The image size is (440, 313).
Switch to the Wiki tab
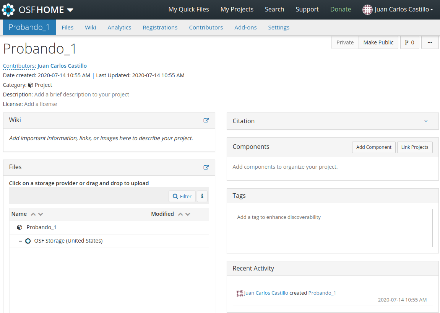90,28
